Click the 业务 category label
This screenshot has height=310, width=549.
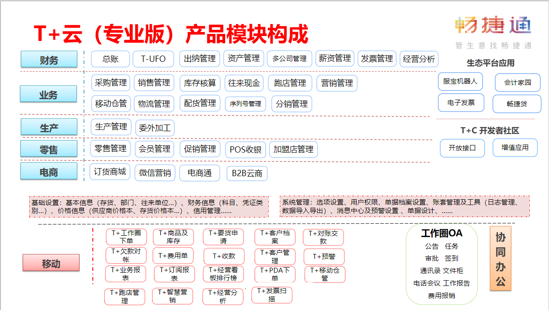click(x=48, y=94)
